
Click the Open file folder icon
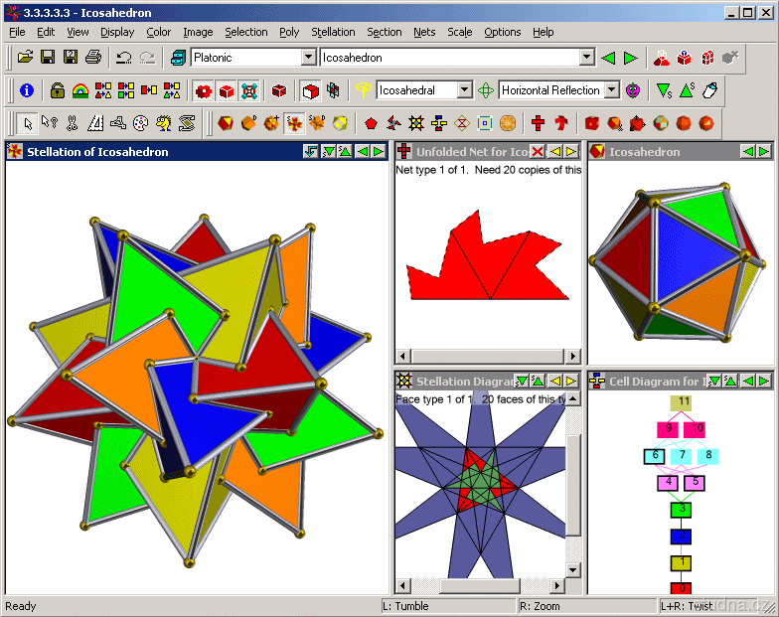[25, 58]
